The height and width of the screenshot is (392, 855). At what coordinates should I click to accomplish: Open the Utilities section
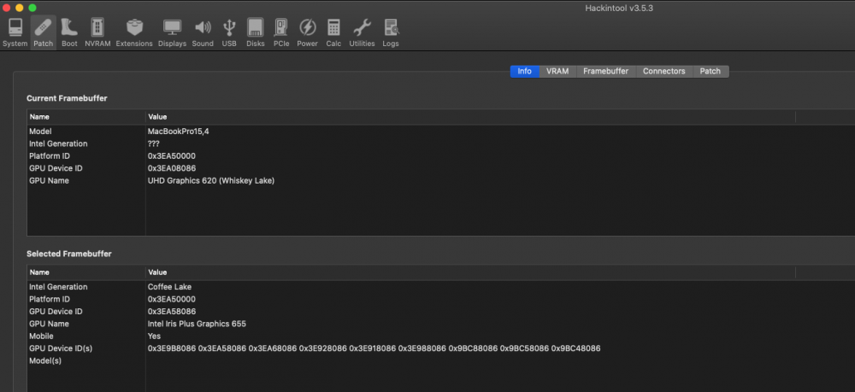point(362,32)
